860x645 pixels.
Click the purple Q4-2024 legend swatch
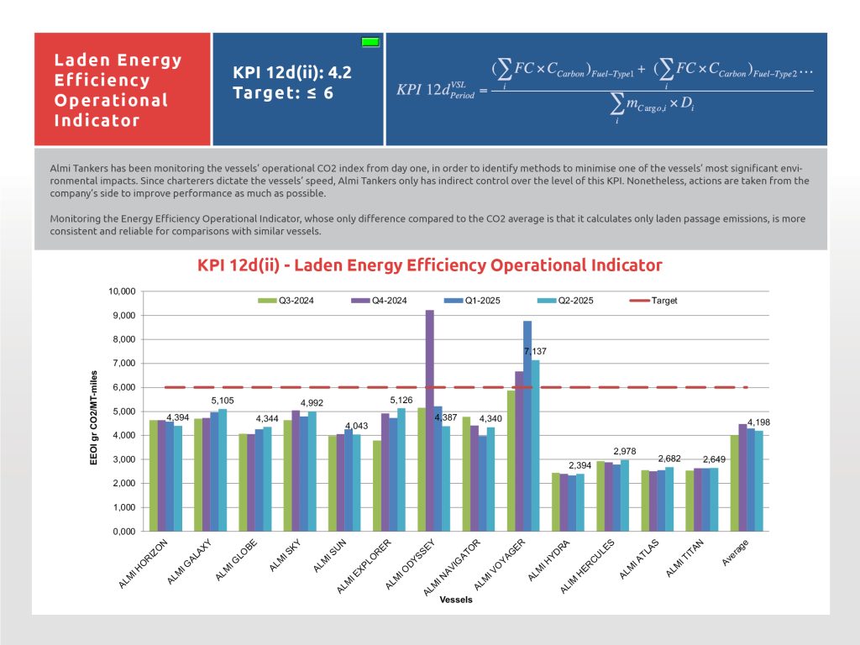click(360, 301)
